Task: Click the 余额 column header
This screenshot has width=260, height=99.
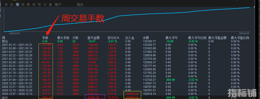Action: (146, 38)
